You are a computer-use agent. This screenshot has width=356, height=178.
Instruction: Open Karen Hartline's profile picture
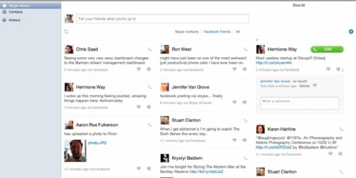260,129
